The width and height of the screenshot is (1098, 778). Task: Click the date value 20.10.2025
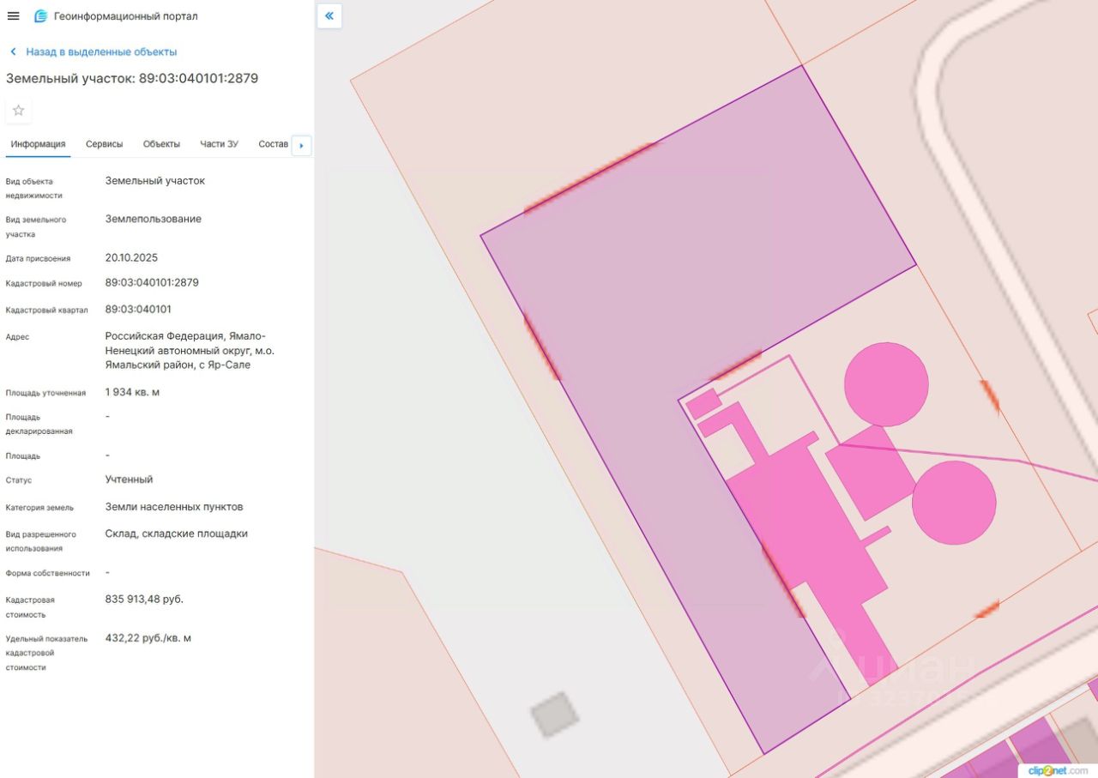[x=132, y=257]
